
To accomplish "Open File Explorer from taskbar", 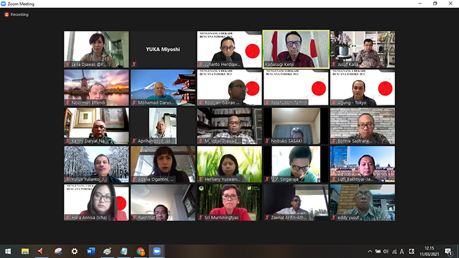I will tap(25, 251).
